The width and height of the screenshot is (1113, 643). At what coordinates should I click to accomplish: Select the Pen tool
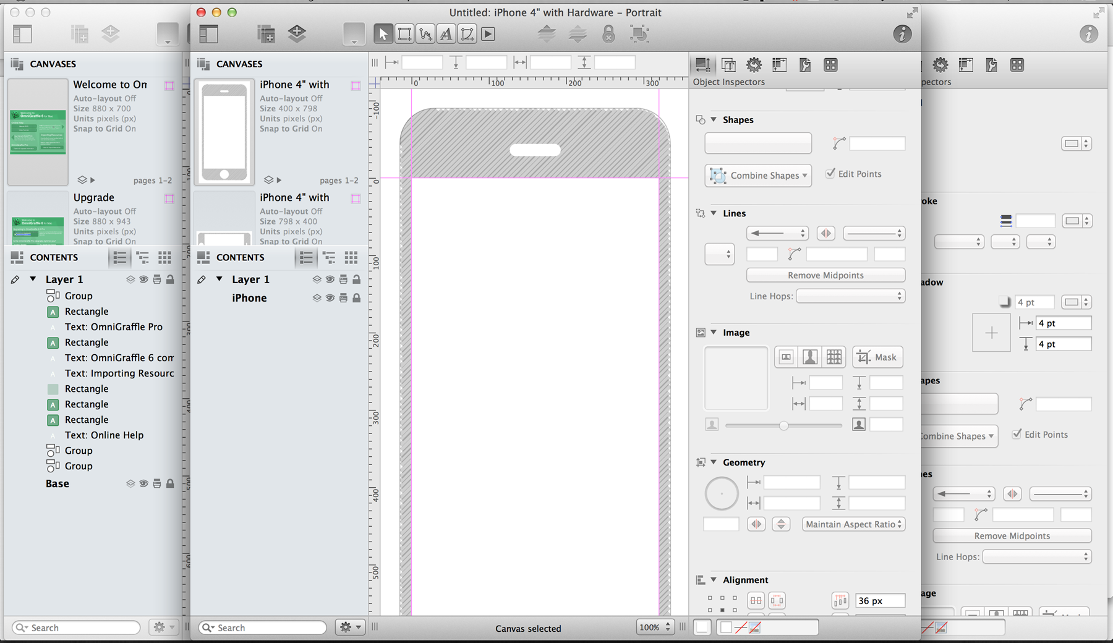[467, 34]
